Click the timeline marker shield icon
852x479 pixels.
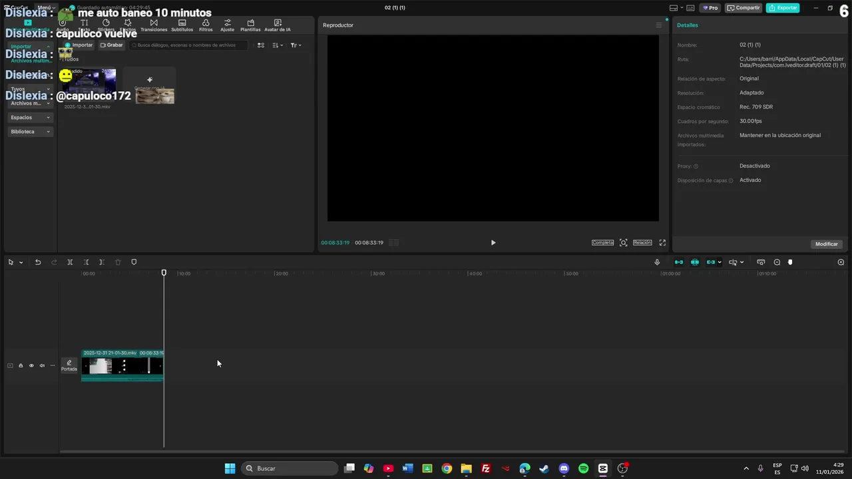(x=134, y=262)
